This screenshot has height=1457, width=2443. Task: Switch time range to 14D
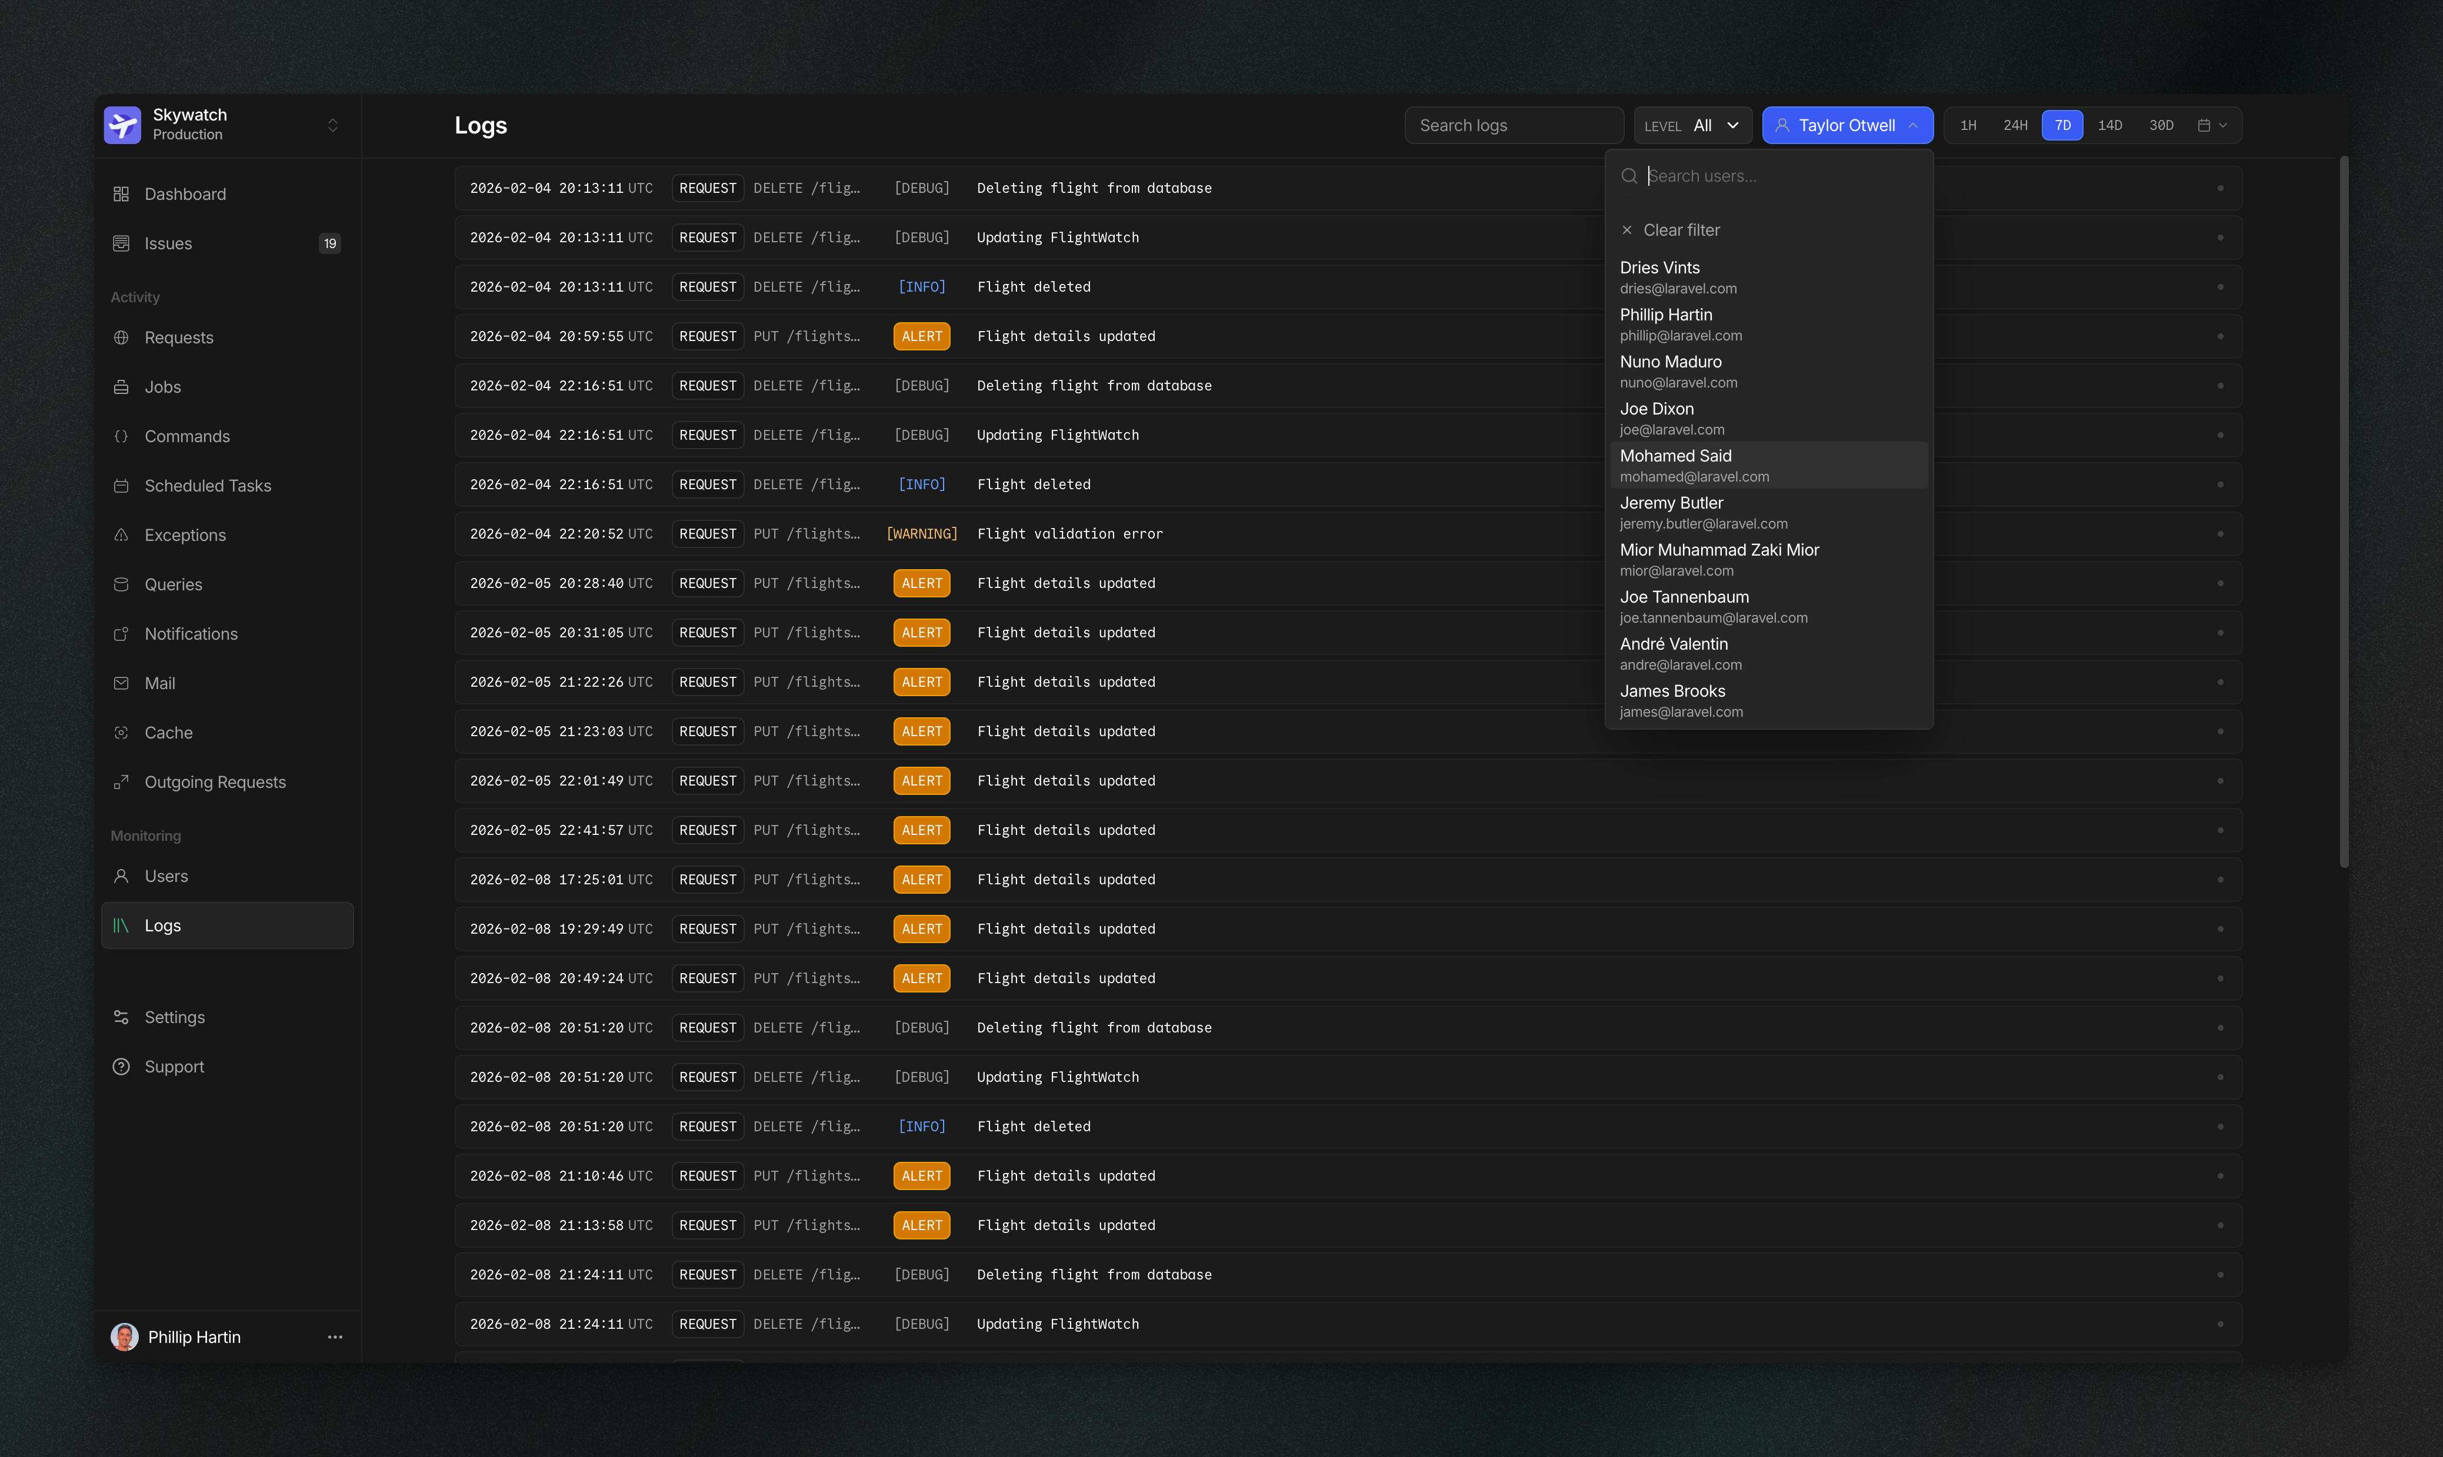[x=2110, y=126]
